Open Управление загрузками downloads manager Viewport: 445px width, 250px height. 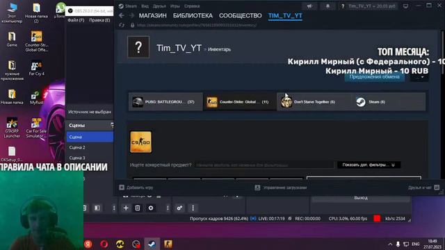coord(281,187)
